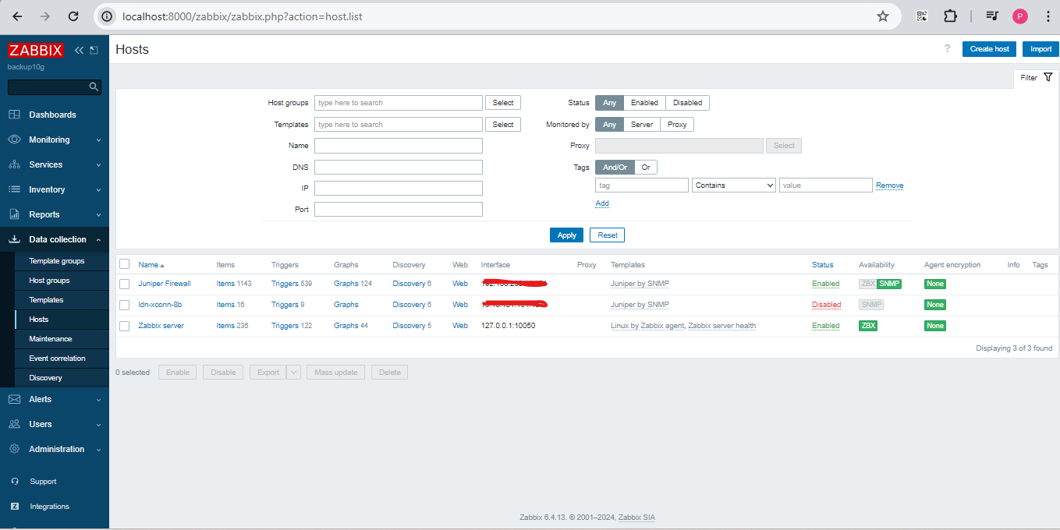Click the Create host button
This screenshot has width=1060, height=530.
pyautogui.click(x=990, y=49)
